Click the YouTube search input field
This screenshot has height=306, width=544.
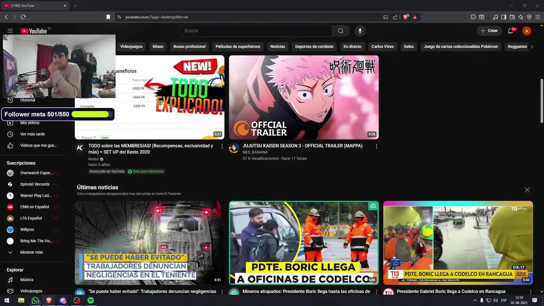point(256,31)
